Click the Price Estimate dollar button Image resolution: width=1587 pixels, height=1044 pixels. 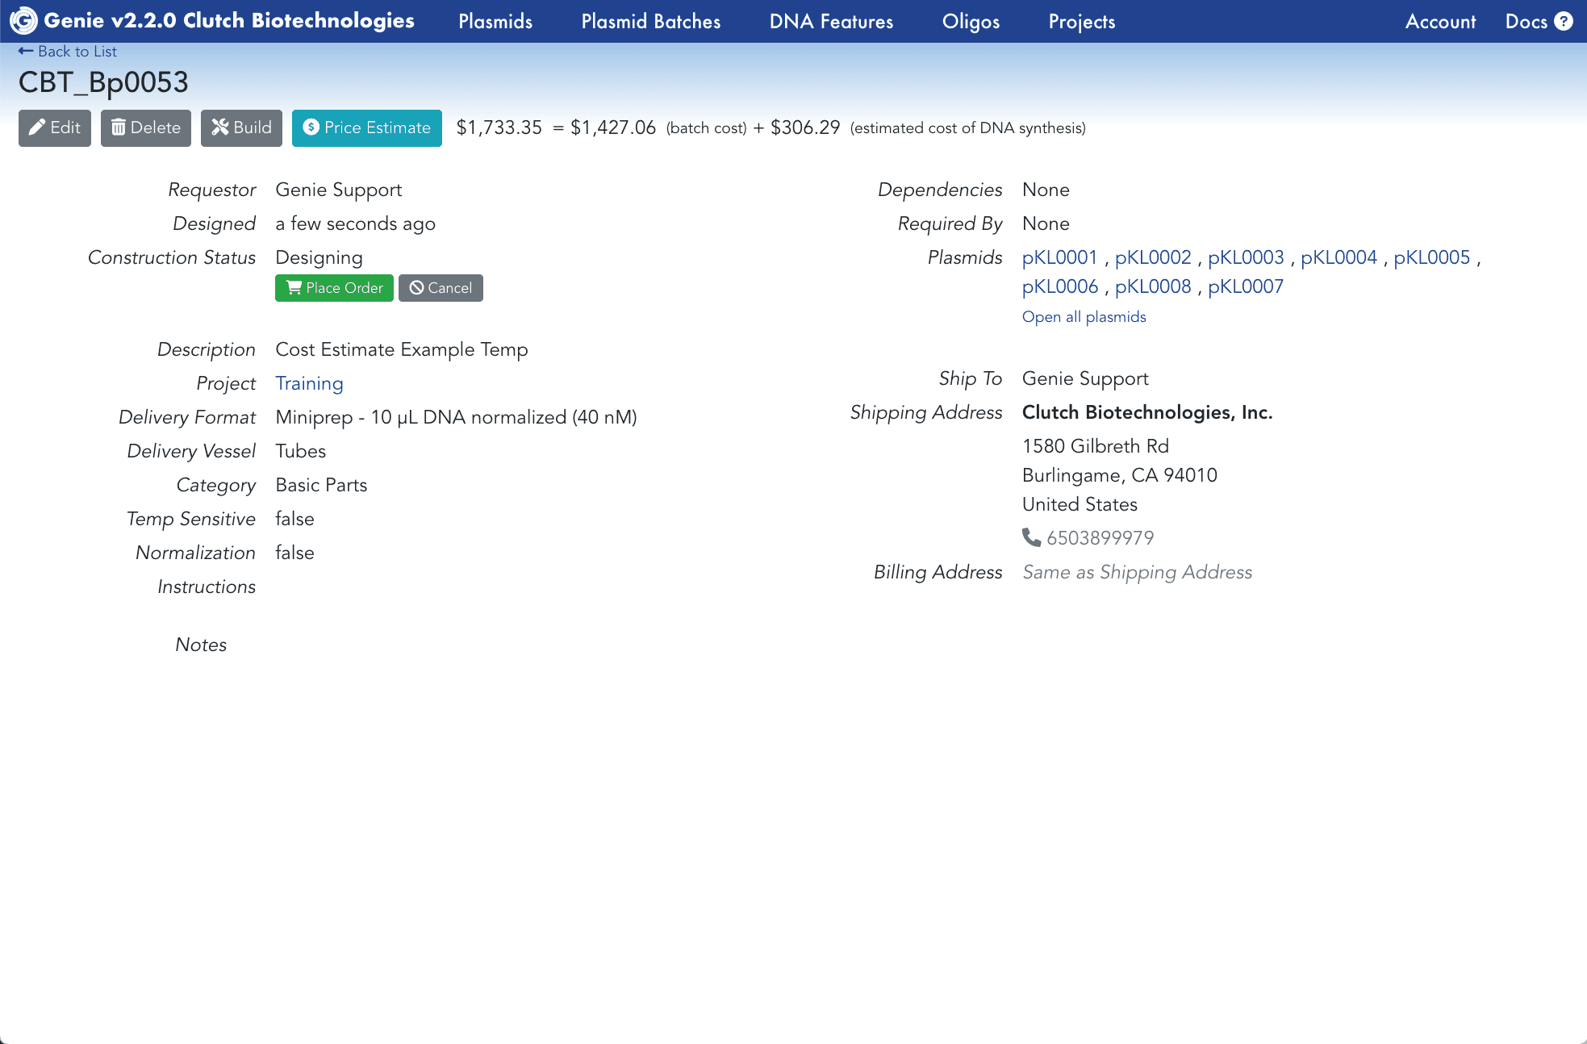tap(366, 127)
